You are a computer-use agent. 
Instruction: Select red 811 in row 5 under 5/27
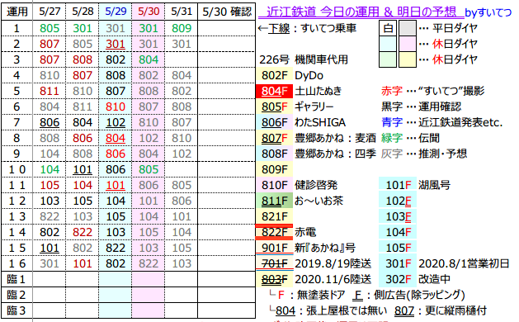[x=50, y=91]
